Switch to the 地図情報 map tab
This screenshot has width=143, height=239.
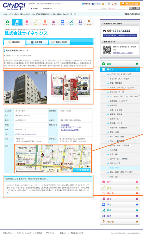click(x=37, y=42)
